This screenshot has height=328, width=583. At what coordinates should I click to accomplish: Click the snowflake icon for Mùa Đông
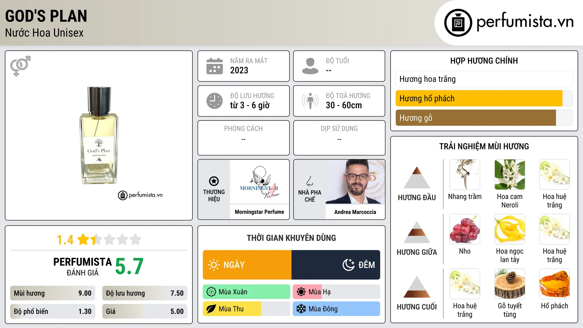[x=301, y=309]
